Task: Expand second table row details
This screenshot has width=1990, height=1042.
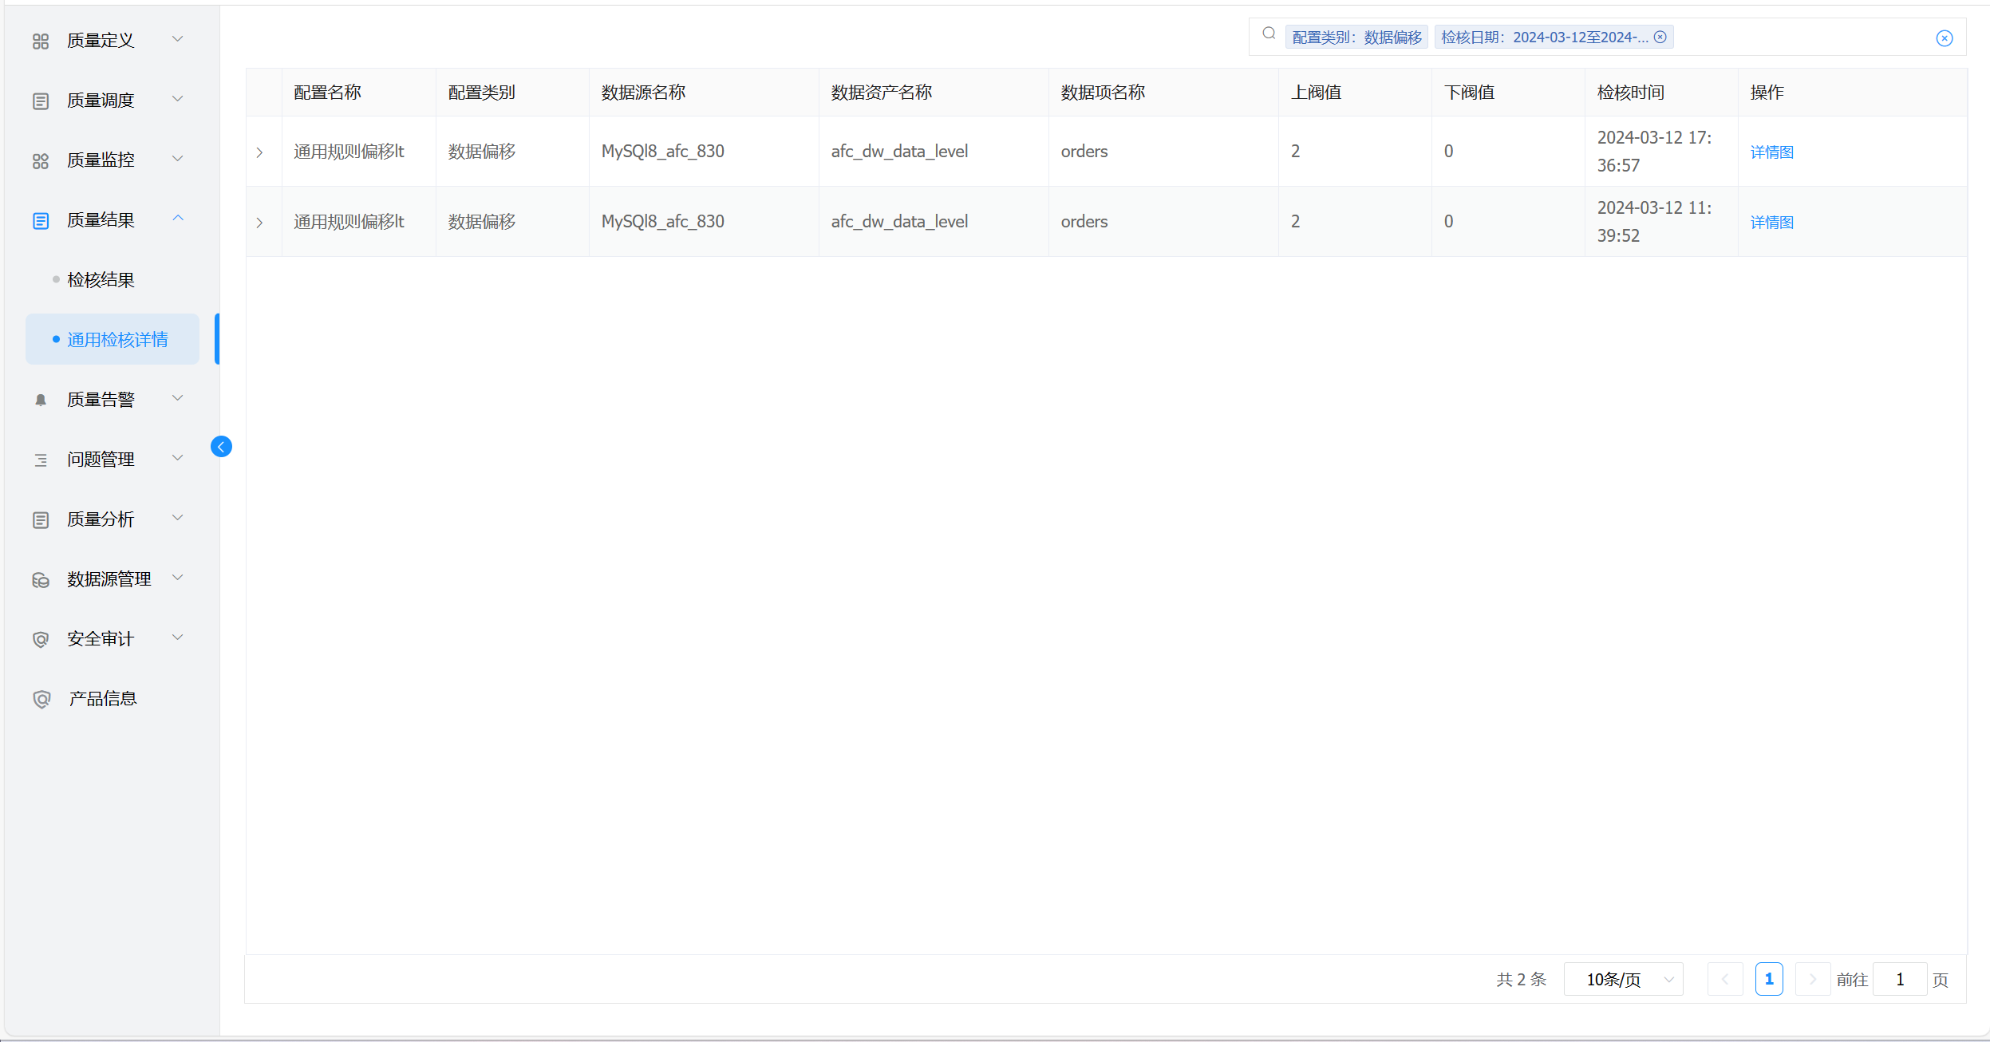Action: tap(259, 223)
